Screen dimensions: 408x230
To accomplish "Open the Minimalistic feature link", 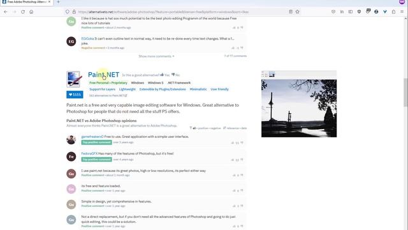I will (x=198, y=89).
